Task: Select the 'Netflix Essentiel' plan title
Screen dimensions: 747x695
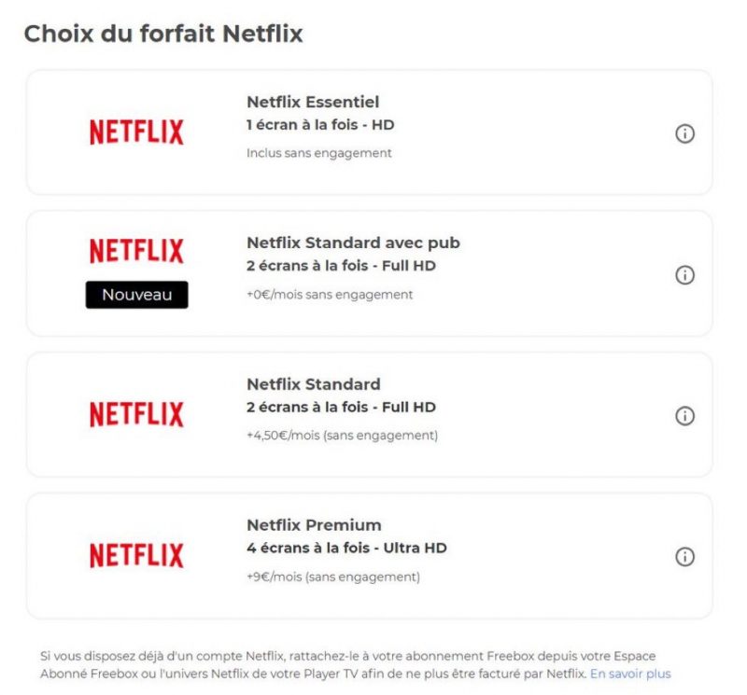Action: tap(313, 103)
